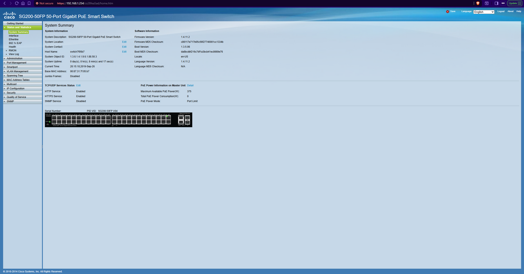Open the Language dropdown
Screen dimensions: 524x274
tap(484, 12)
